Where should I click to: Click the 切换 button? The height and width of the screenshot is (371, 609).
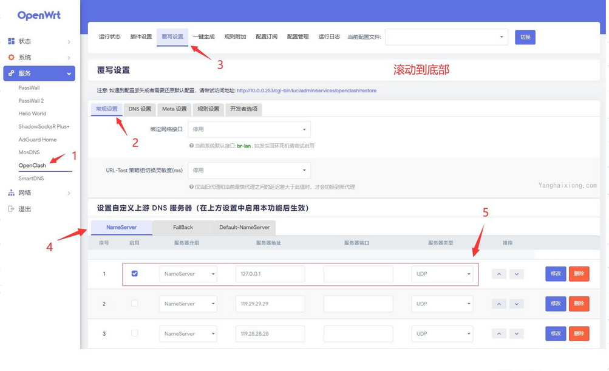click(525, 37)
